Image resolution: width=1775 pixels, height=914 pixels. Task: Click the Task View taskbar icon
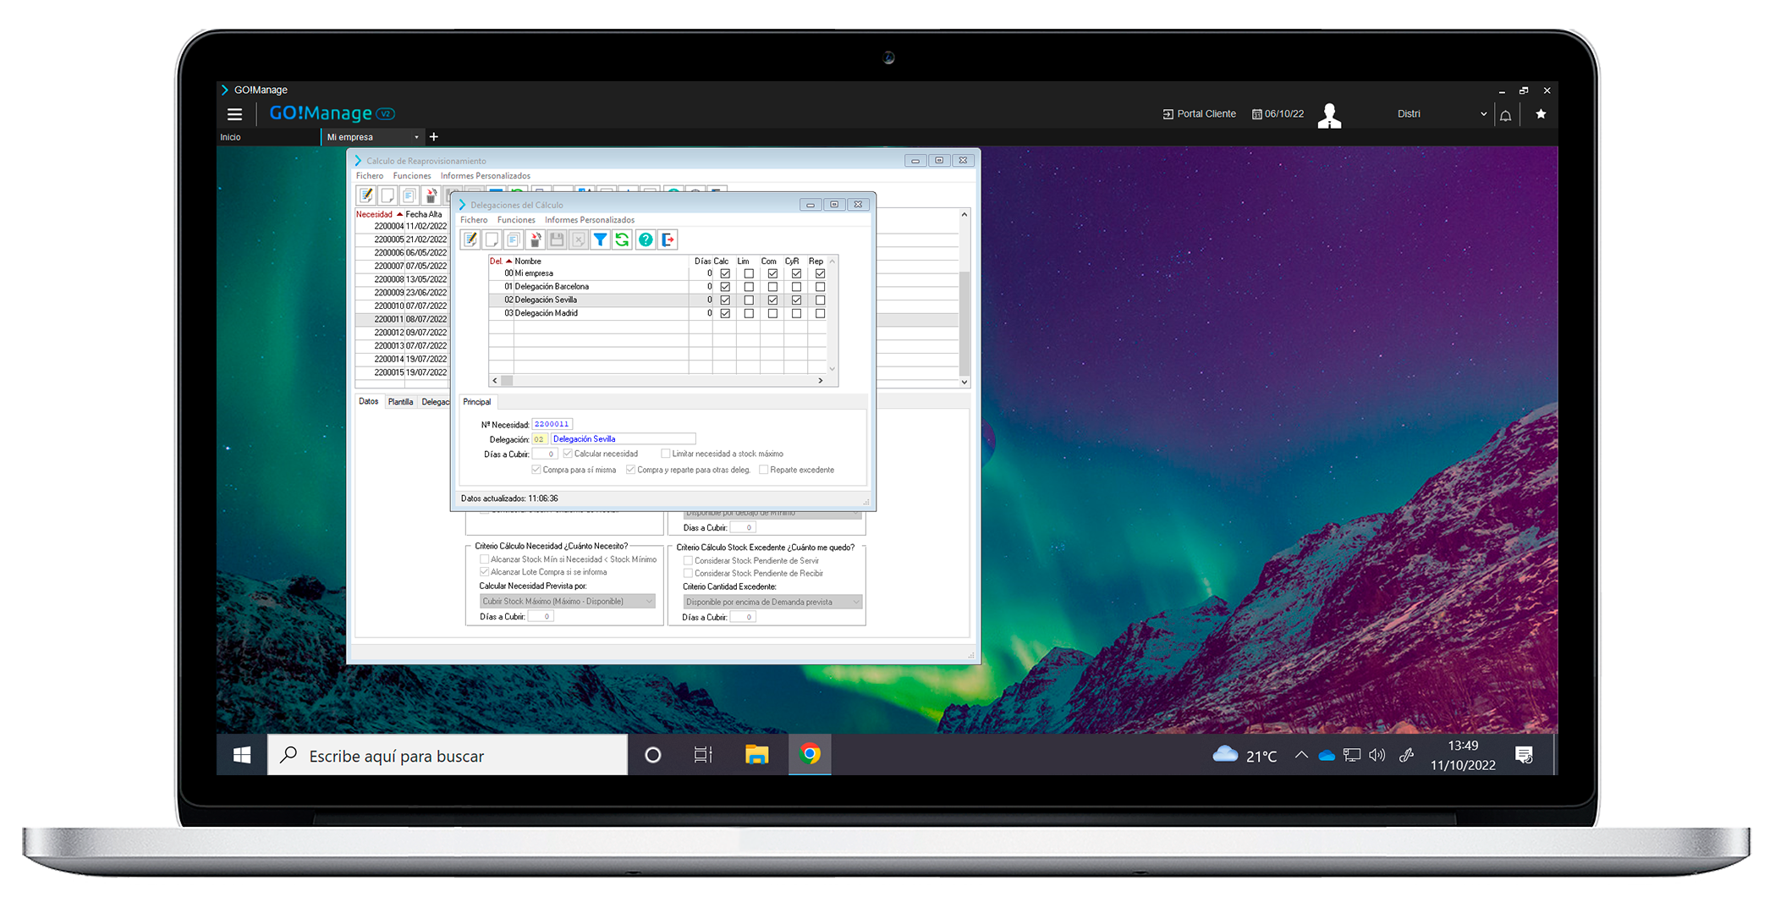click(x=703, y=755)
